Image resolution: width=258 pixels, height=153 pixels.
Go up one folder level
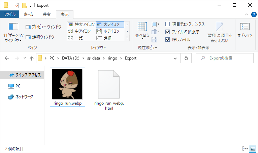coord(32,58)
